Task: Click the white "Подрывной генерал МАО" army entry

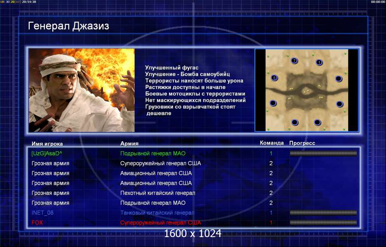Action: tap(153, 203)
